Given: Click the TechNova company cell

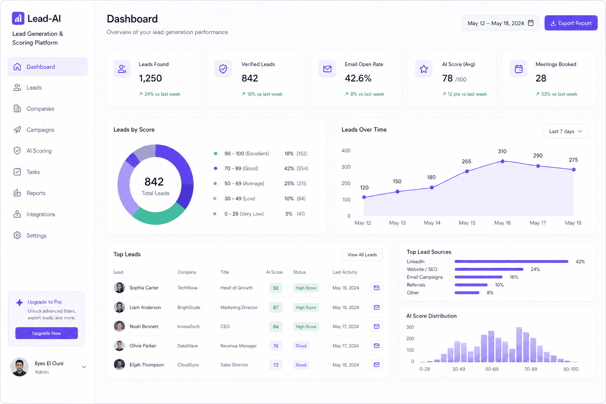Looking at the screenshot, I should point(187,288).
